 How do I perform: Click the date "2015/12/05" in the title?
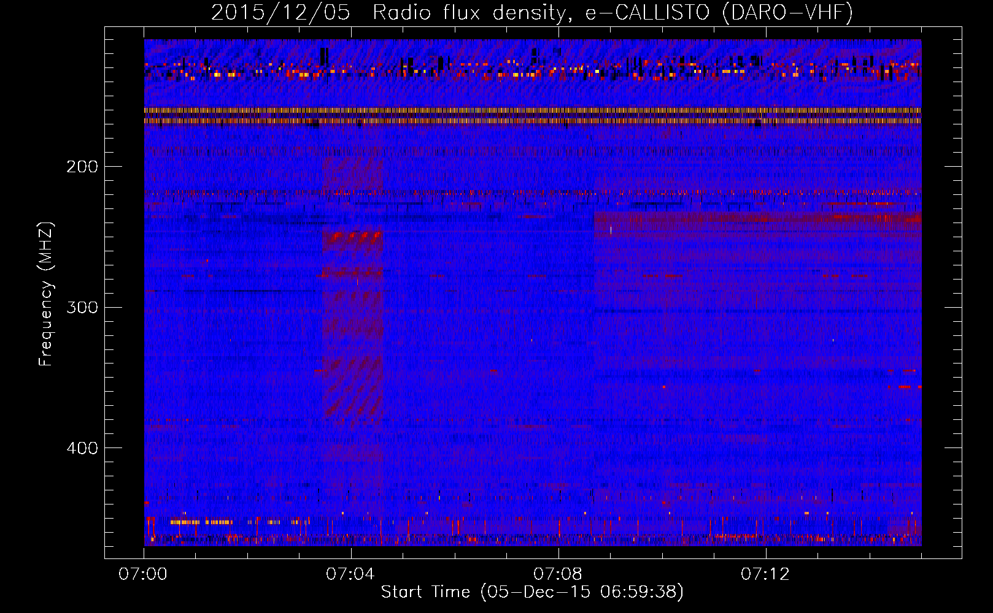[x=280, y=12]
